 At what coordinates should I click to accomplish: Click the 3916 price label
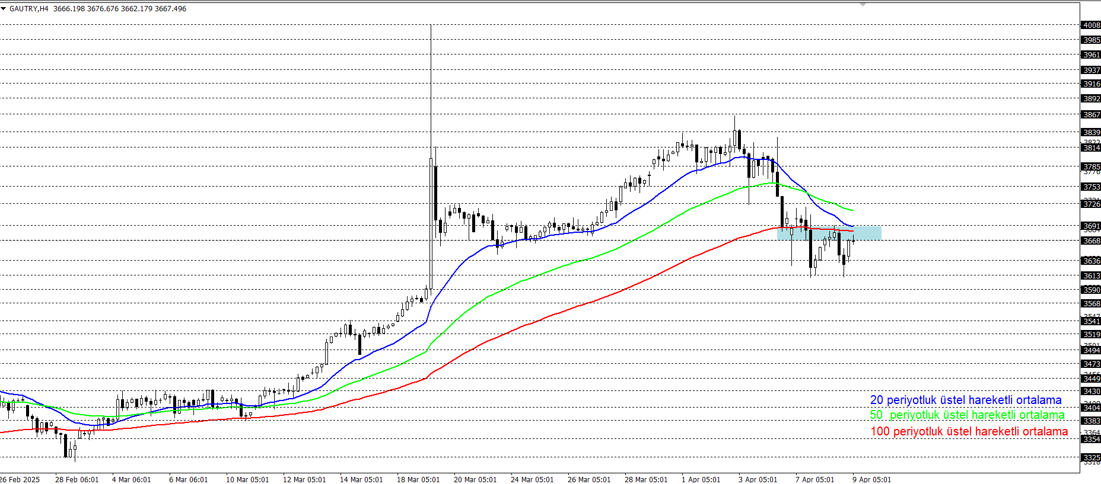tap(1092, 84)
